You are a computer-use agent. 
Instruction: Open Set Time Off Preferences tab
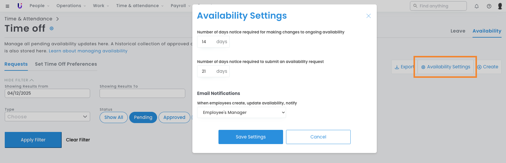click(x=66, y=64)
